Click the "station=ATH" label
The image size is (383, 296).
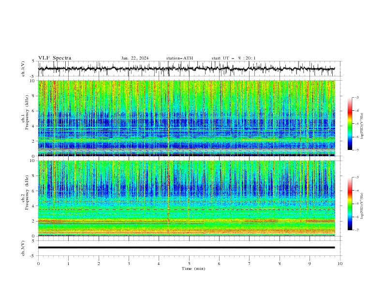click(x=179, y=58)
